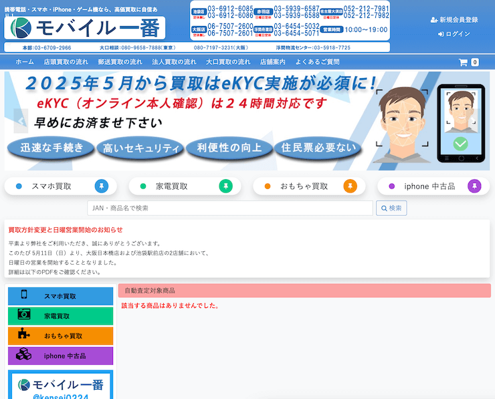495x399 pixels.
Task: Click the smartphone icon in sidebar スマホ買取
Action: coord(24,294)
